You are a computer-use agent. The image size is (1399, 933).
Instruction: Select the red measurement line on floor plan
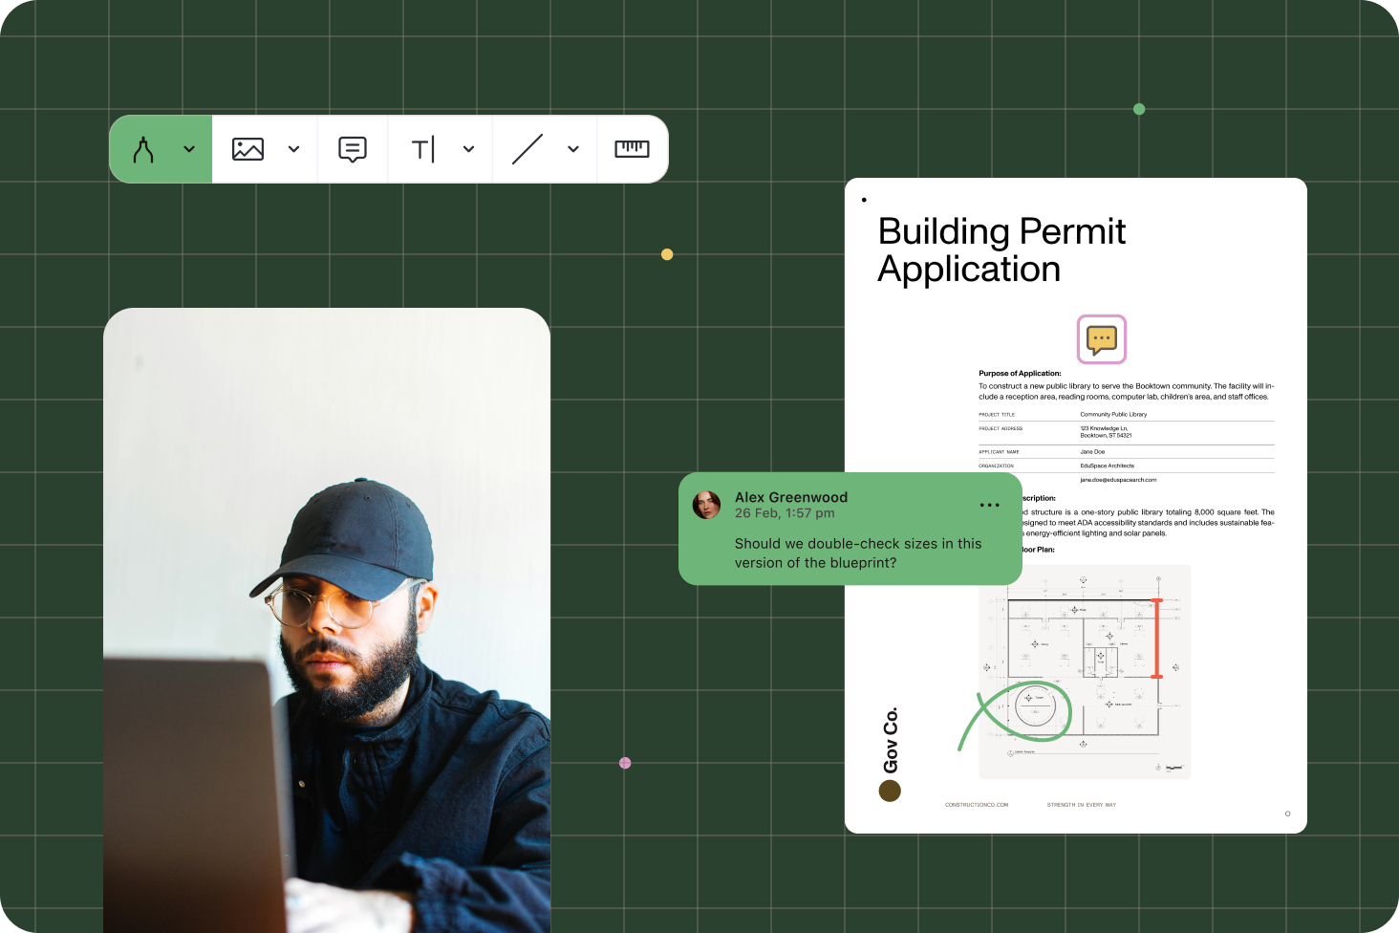coord(1156,639)
